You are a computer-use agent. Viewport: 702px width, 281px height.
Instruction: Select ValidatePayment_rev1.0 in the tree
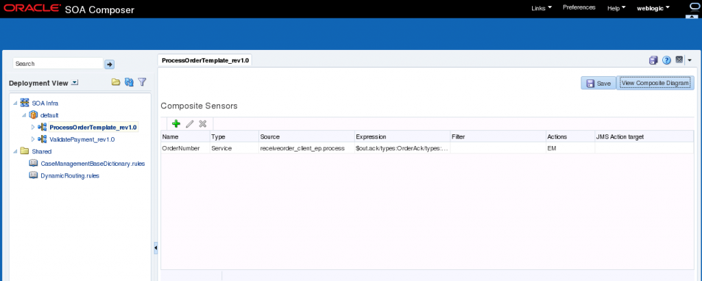tap(82, 140)
